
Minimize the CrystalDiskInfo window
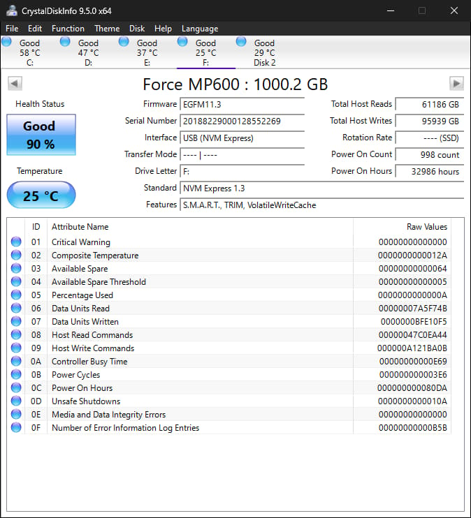tap(391, 10)
